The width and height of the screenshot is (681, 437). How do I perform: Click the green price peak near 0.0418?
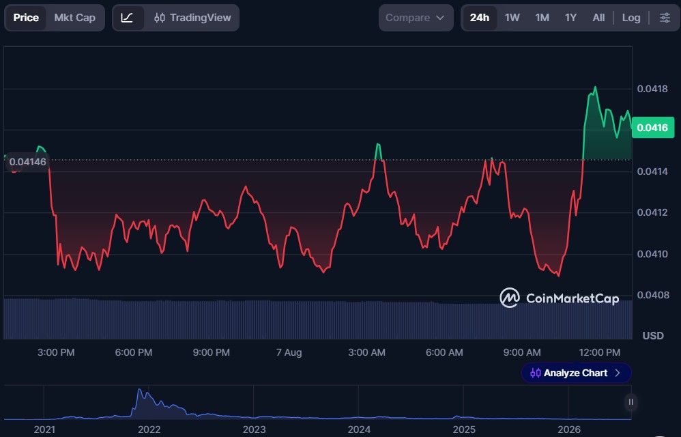[595, 88]
